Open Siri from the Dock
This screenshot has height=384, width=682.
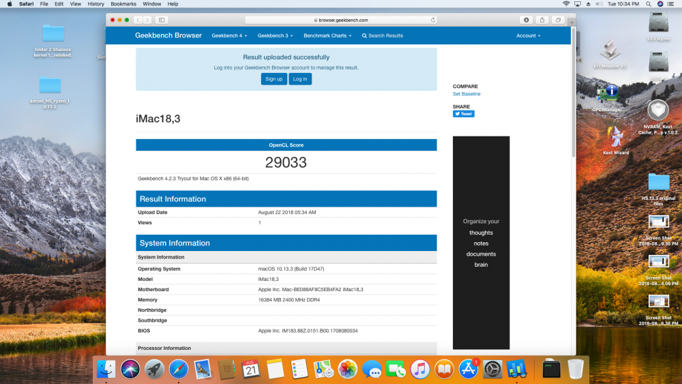pos(130,369)
